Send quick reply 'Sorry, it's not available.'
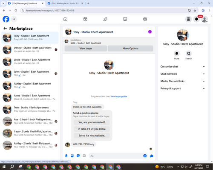 [x=92, y=136]
